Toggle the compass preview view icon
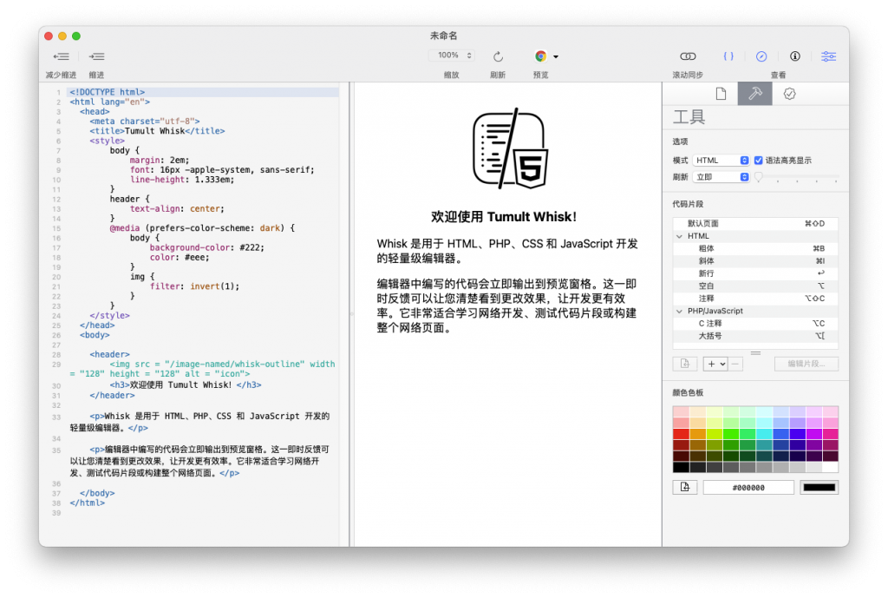 point(761,56)
